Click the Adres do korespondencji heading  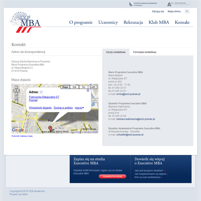[x=28, y=52]
